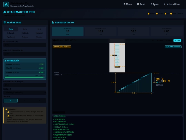Click the > DESARROLLO: 4.85 m data line
This screenshot has height=140, width=186.
point(62,135)
